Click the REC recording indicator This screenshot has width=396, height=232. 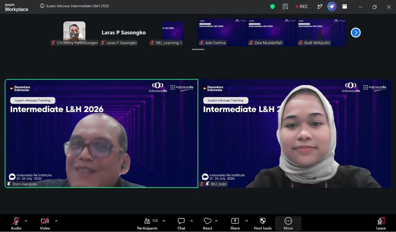302,6
